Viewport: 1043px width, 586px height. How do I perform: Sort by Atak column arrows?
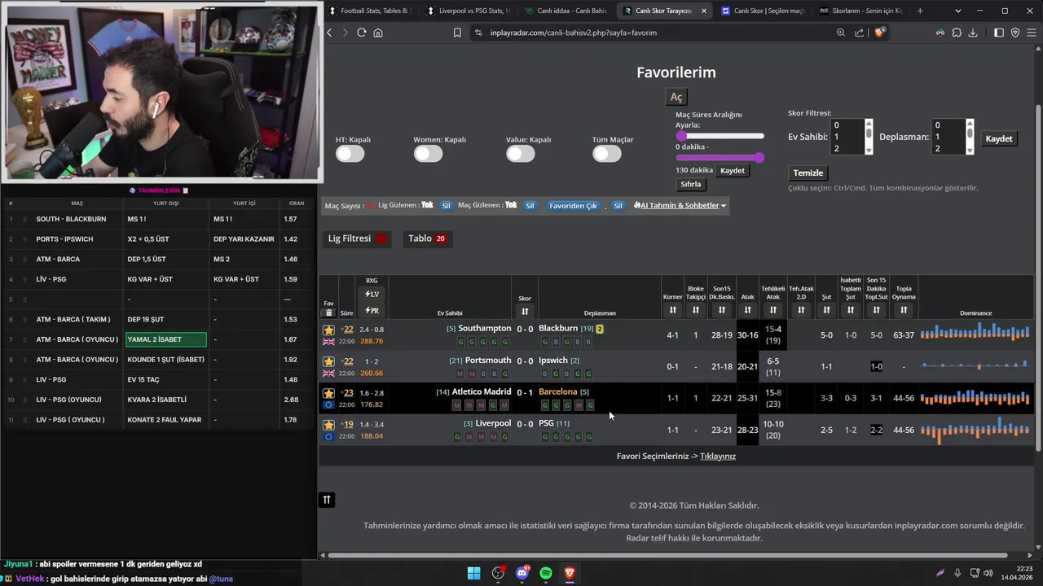click(x=747, y=310)
